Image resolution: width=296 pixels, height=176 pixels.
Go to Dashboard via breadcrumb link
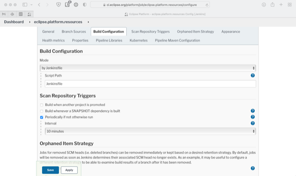pos(14,22)
